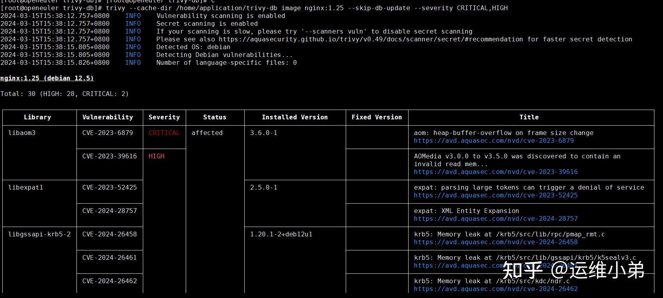The width and height of the screenshot is (663, 298).
Task: Click the Vulnerability column header
Action: [x=108, y=117]
